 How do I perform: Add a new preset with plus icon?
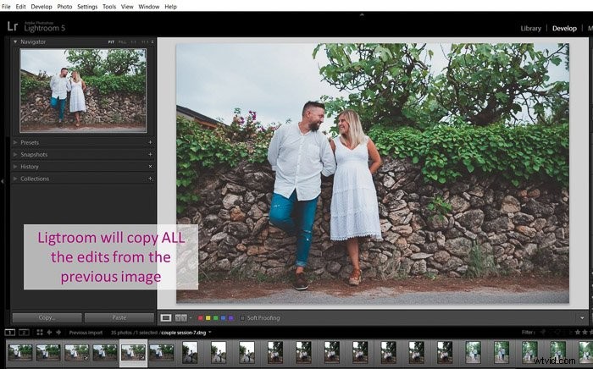coord(150,142)
